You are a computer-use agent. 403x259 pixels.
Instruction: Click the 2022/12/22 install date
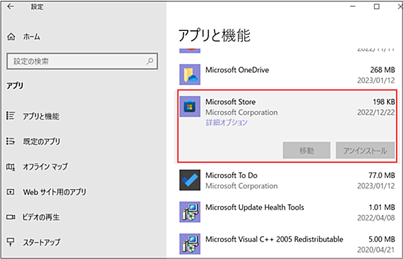[x=375, y=112]
